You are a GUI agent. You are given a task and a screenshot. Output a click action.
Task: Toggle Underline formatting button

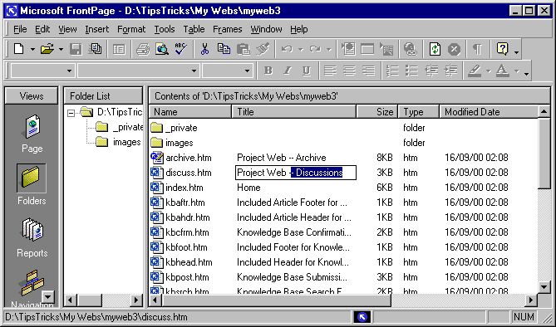(307, 71)
